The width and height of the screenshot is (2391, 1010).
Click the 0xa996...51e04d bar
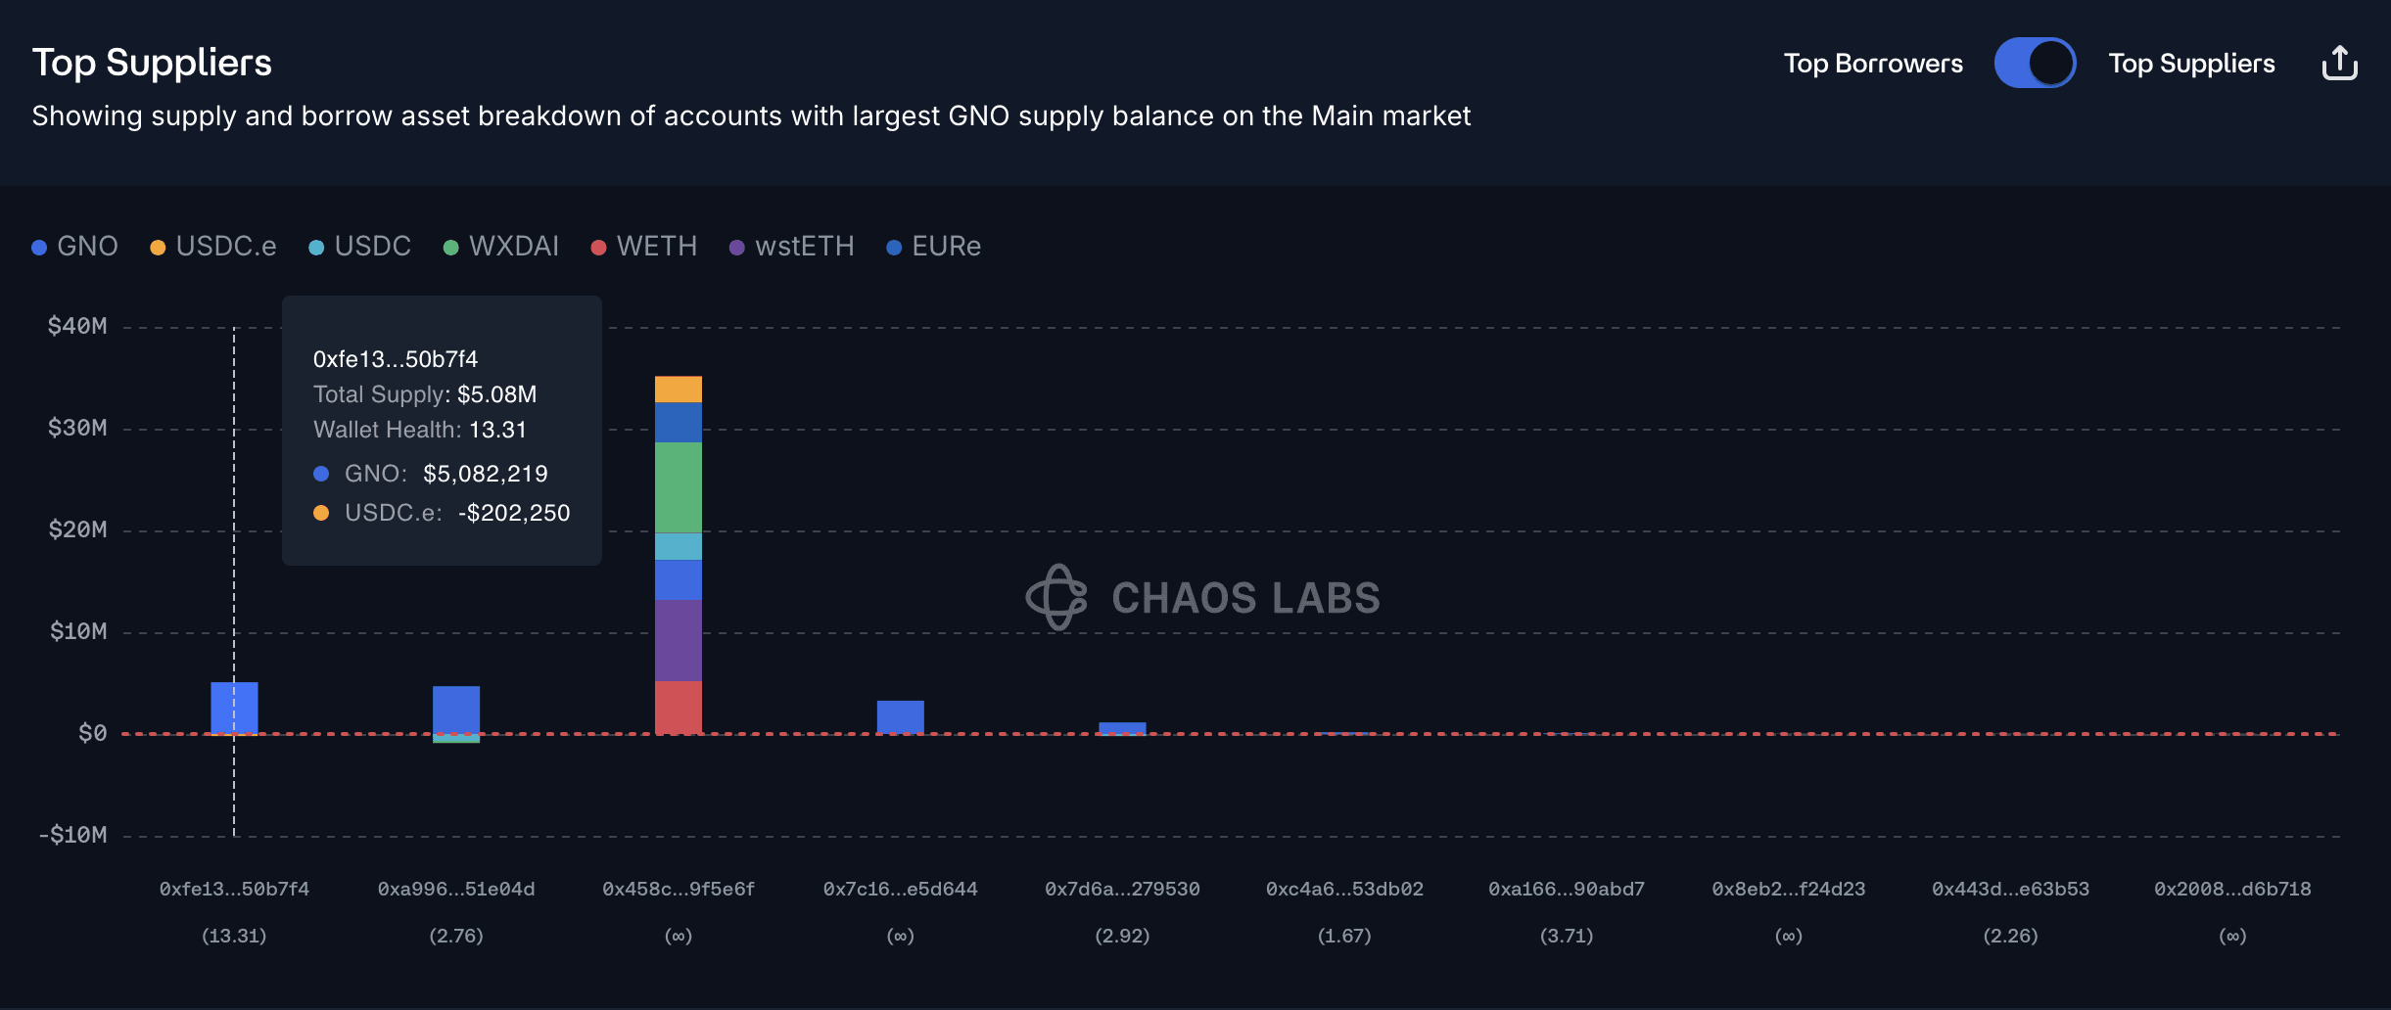pos(456,710)
